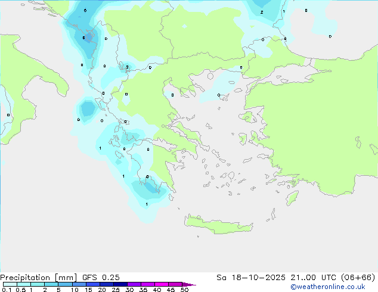This screenshot has height=292, width=378.
Task: Select the 30–35 mm purple legend swatch
Action: (134, 284)
